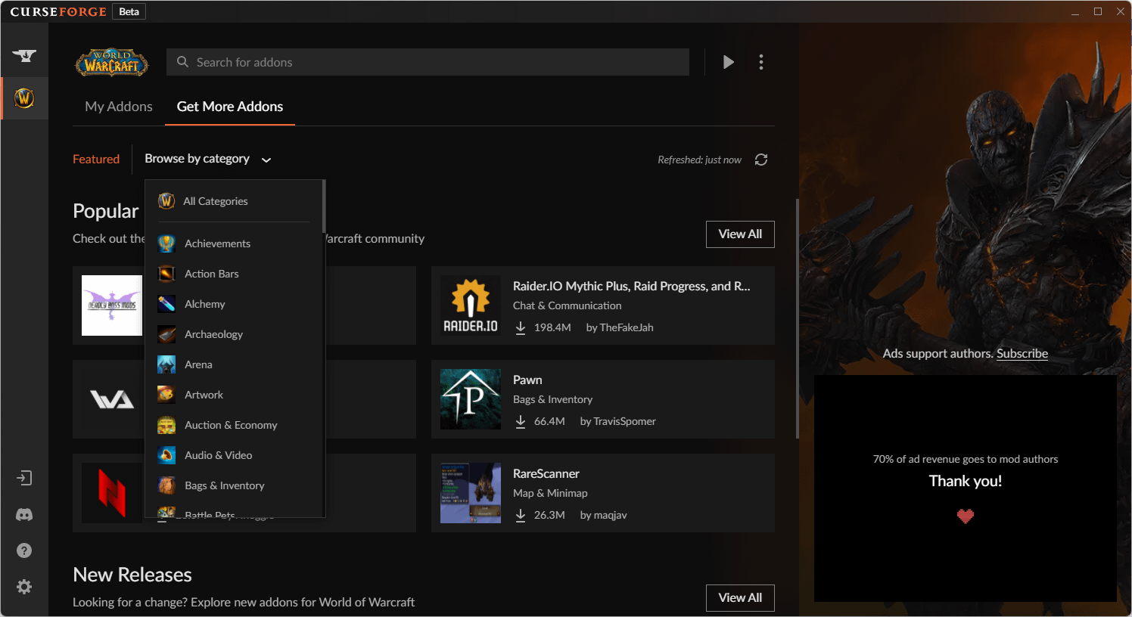Select All Categories from the list

click(x=215, y=201)
